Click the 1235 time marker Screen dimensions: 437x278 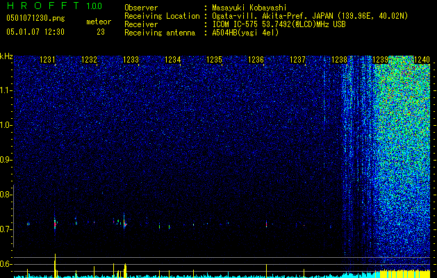point(214,60)
